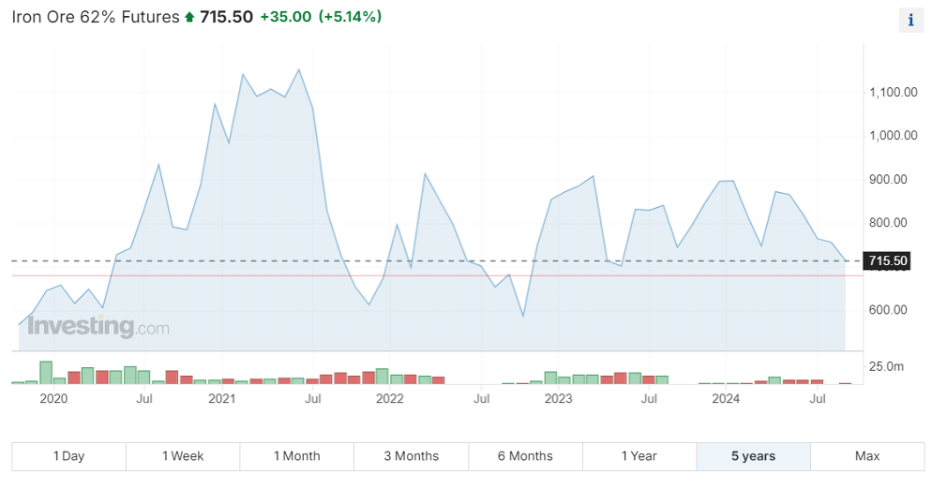The width and height of the screenshot is (947, 489).
Task: Click the 1,100.00 price axis label
Action: tap(893, 93)
